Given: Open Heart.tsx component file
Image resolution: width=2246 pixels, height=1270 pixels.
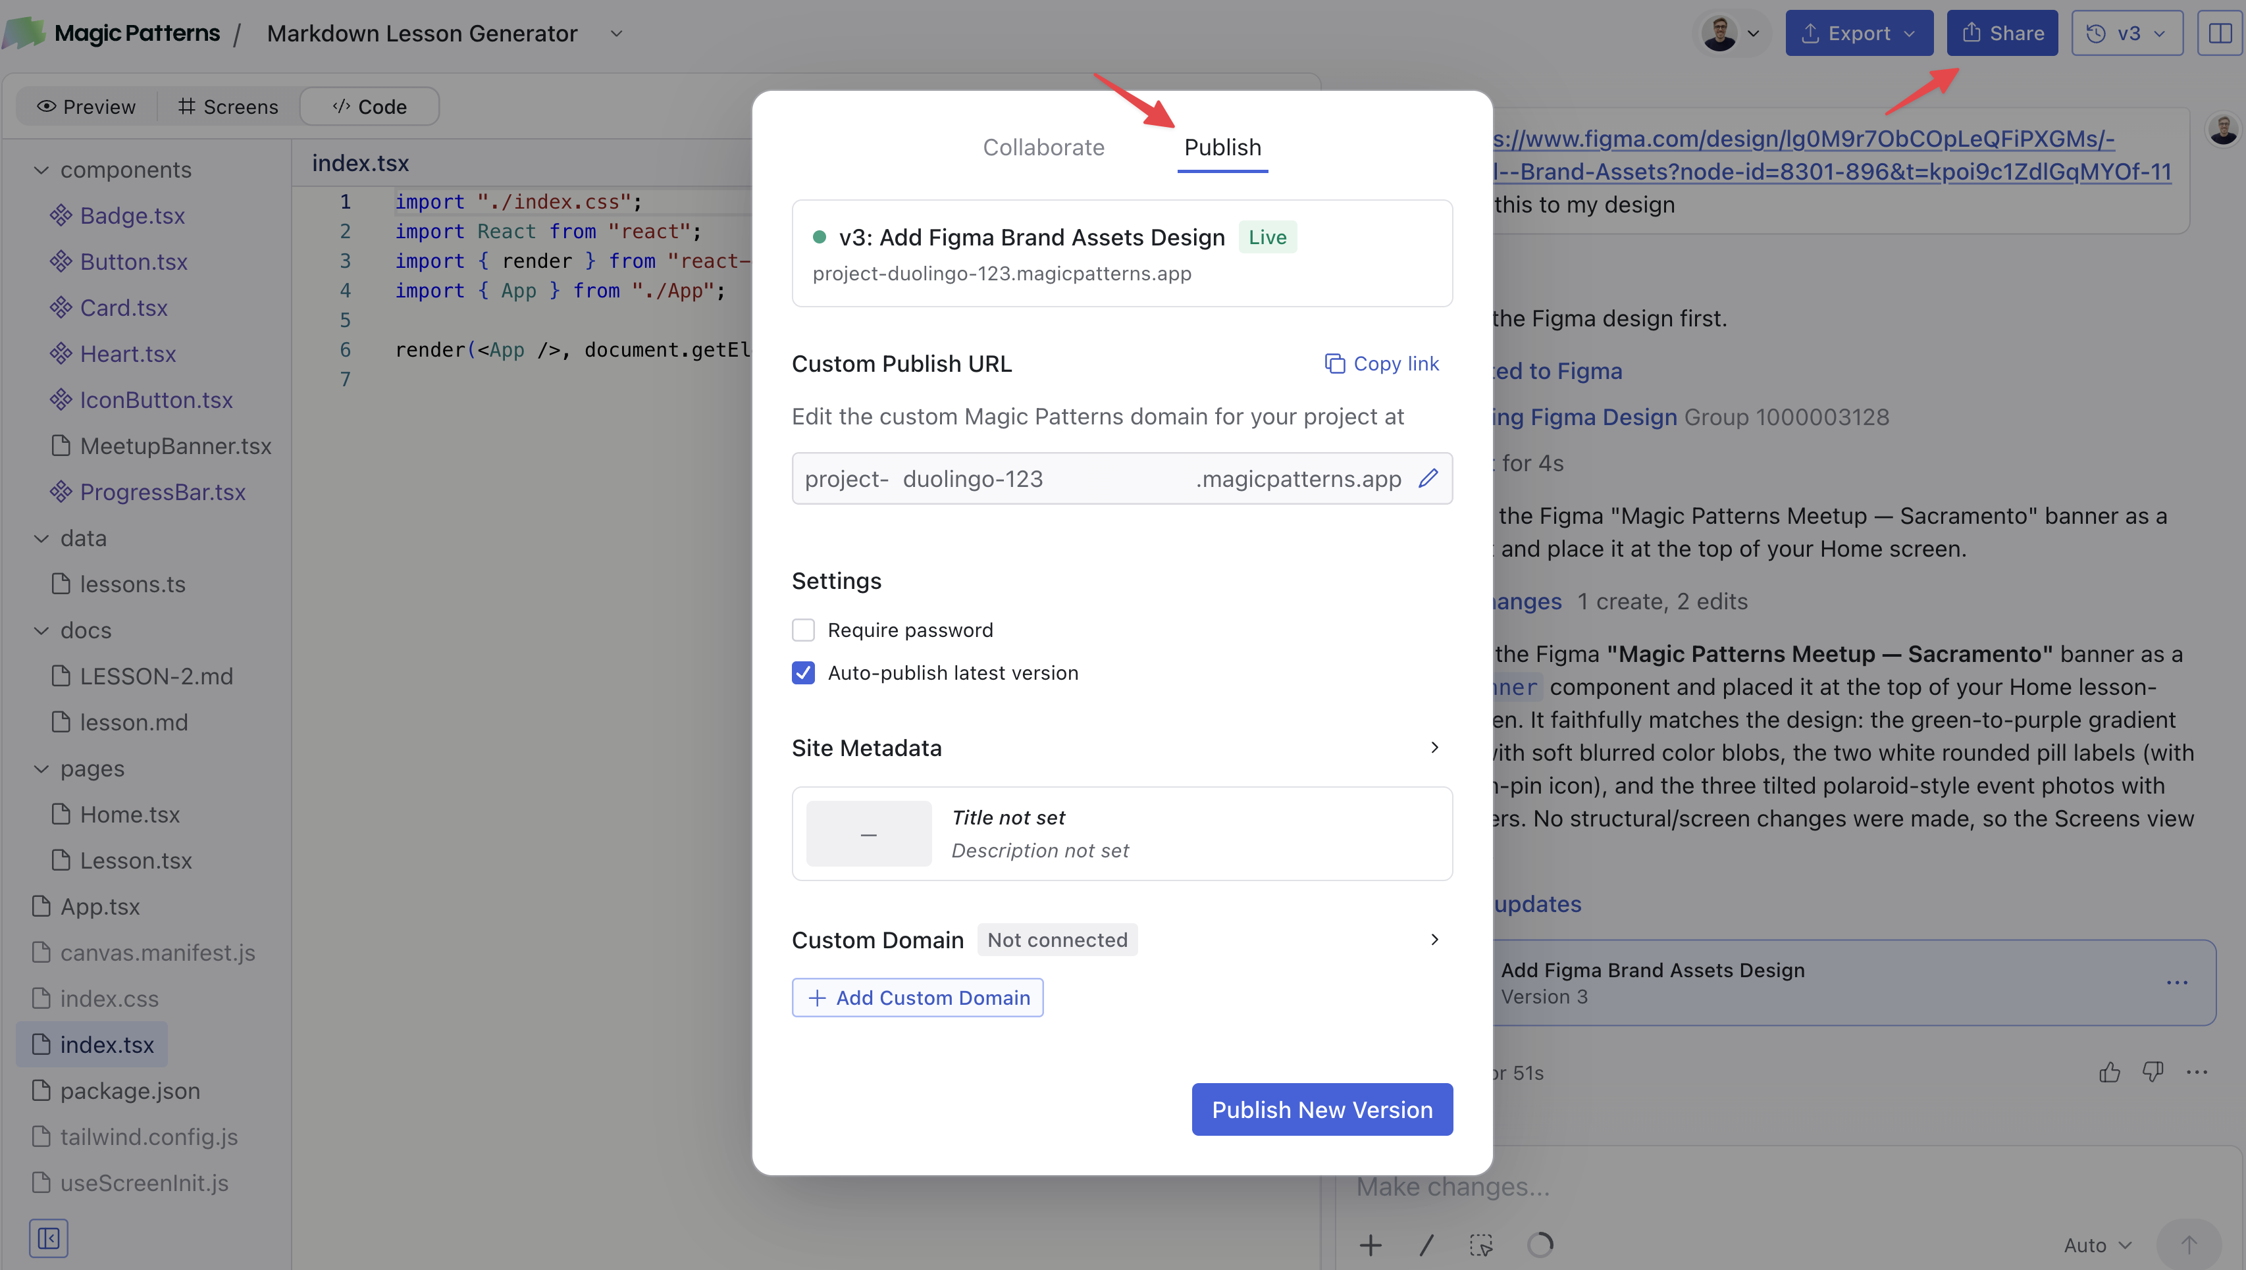Looking at the screenshot, I should click(128, 354).
